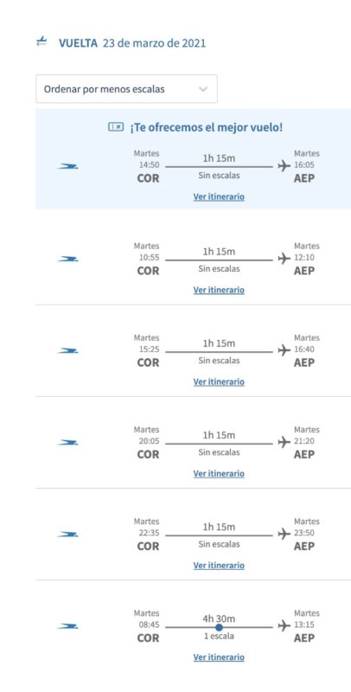Open 'Ver itinerario' for the 10:55 flight
Screen dimensions: 351x692
[219, 290]
